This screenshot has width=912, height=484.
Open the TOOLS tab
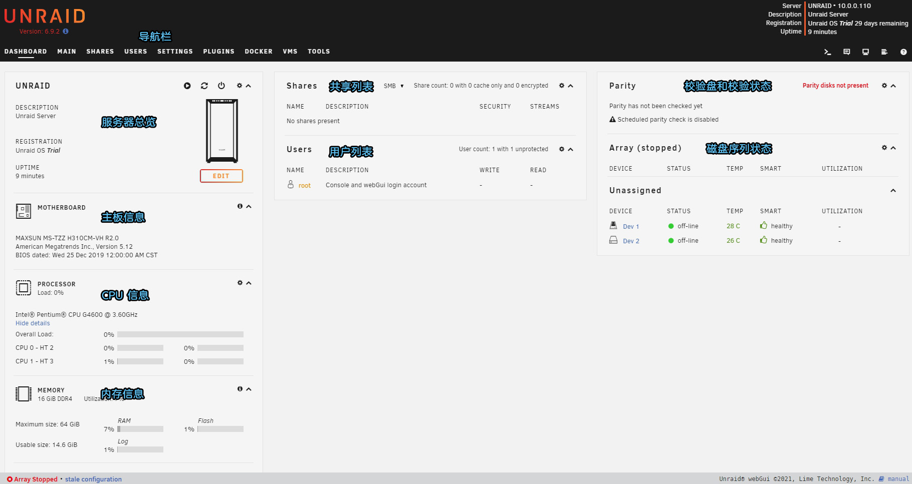(319, 52)
